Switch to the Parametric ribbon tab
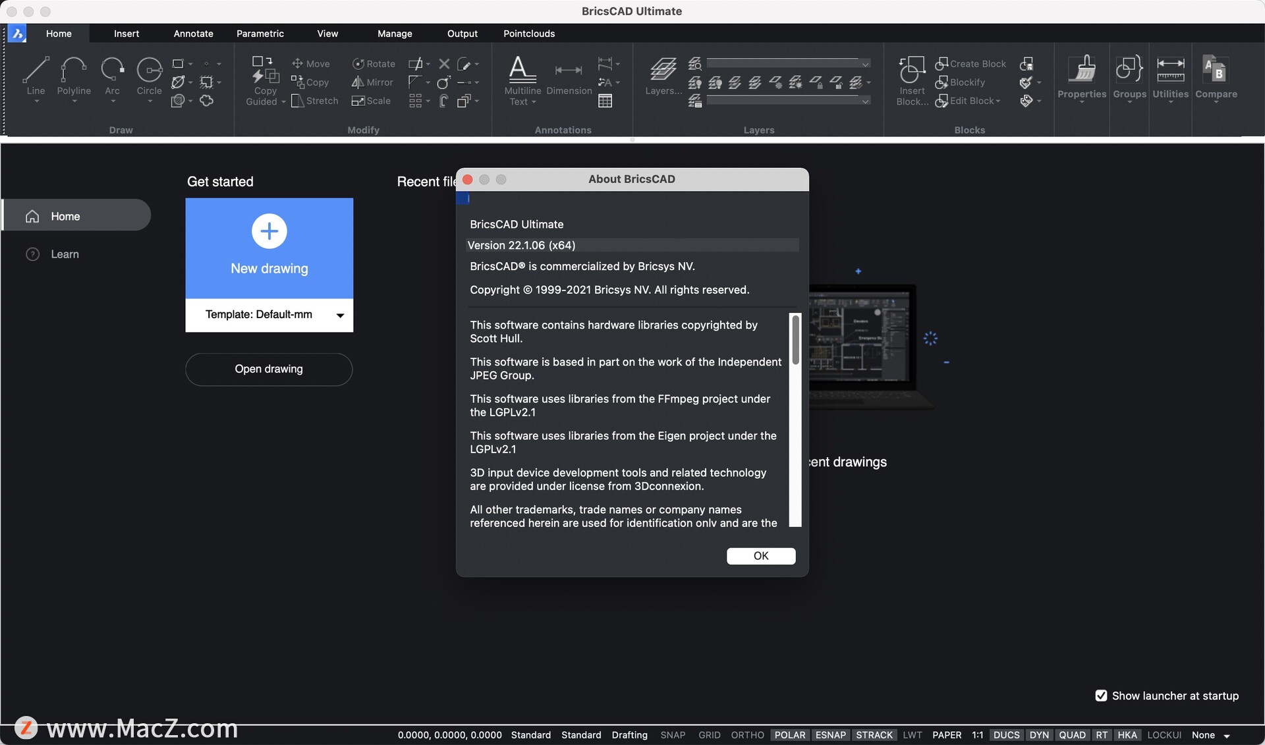The height and width of the screenshot is (745, 1265). tap(260, 33)
